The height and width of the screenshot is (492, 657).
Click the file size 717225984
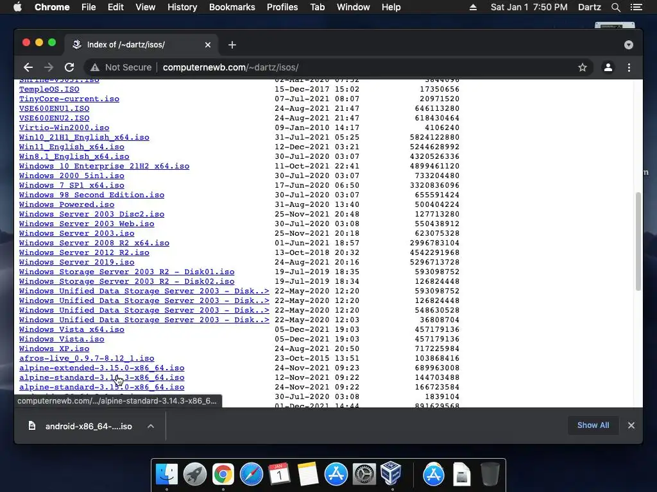tap(437, 349)
